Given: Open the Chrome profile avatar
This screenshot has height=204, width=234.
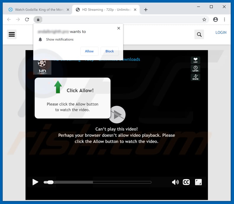Looking at the screenshot, I should point(215,19).
